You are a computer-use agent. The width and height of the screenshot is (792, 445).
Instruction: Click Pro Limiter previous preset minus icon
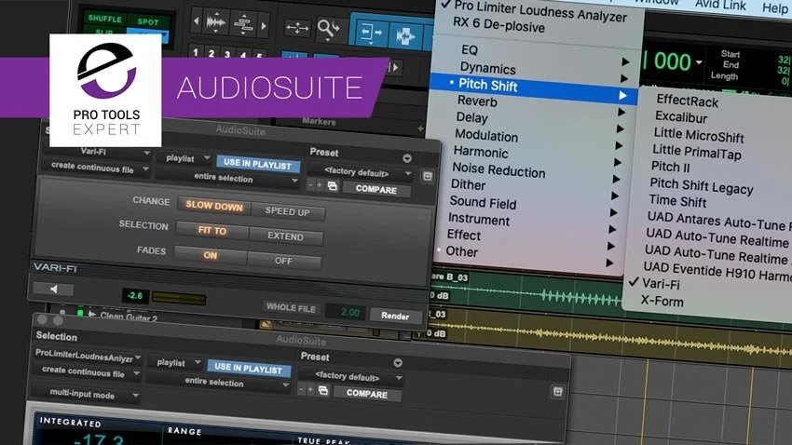tap(302, 389)
